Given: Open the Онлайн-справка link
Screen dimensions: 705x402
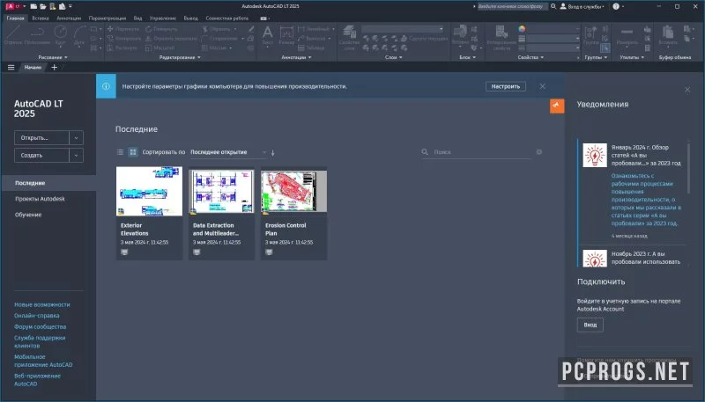Looking at the screenshot, I should pyautogui.click(x=37, y=316).
